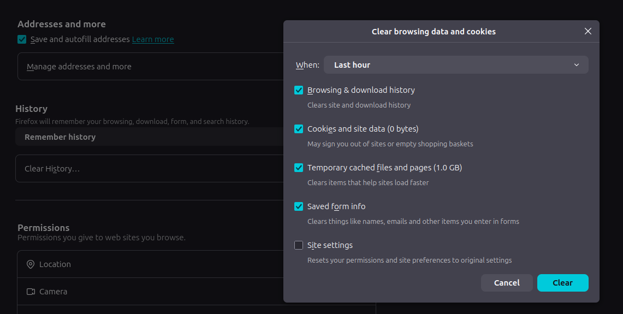Screen dimensions: 623x314
Task: Disable Saved form info checkbox
Action: [299, 206]
